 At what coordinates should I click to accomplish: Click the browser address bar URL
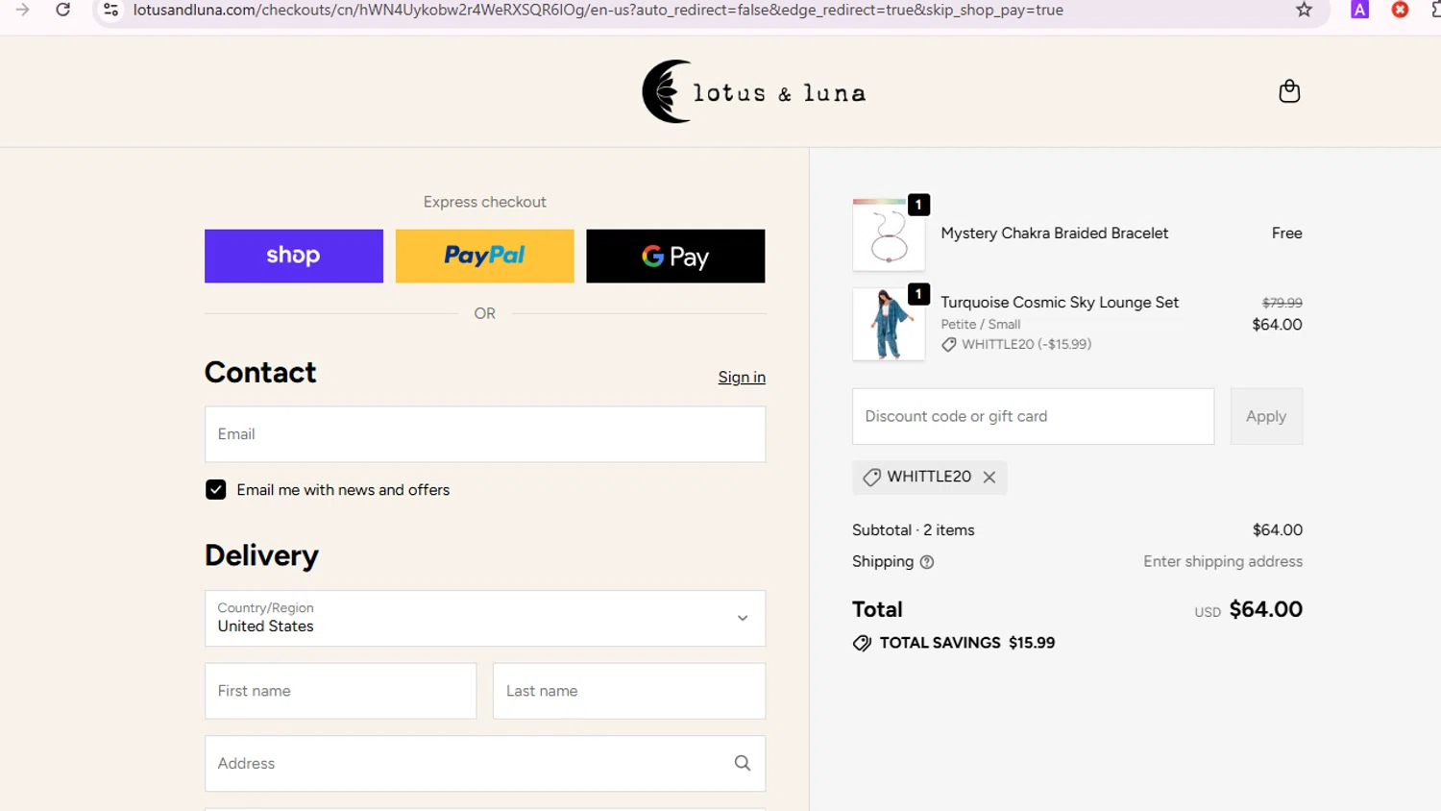[x=598, y=10]
